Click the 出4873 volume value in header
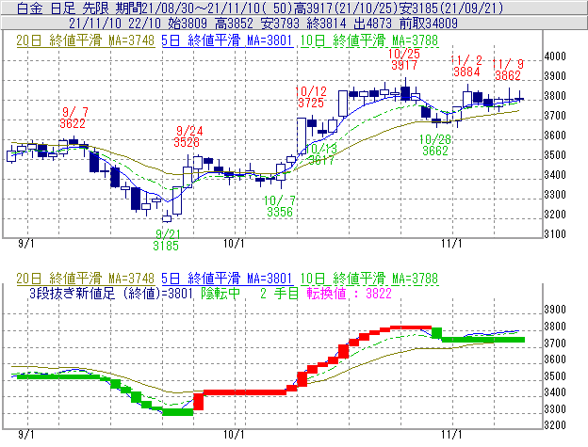The height and width of the screenshot is (447, 588). tap(373, 24)
